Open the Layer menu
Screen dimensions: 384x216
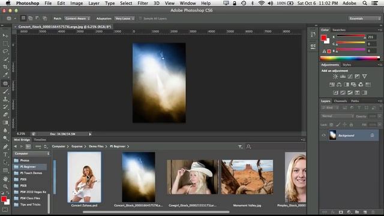[94, 3]
